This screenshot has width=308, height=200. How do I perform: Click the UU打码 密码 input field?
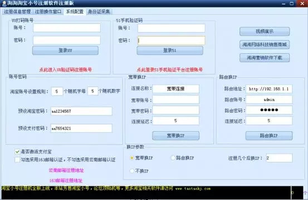click(67, 40)
